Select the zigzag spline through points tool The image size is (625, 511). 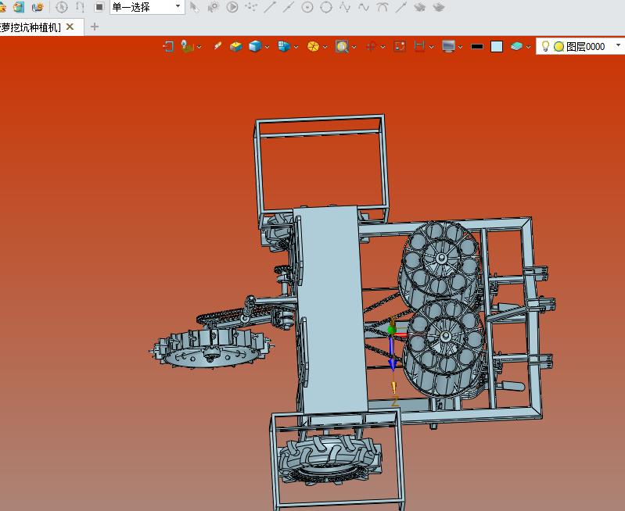345,7
